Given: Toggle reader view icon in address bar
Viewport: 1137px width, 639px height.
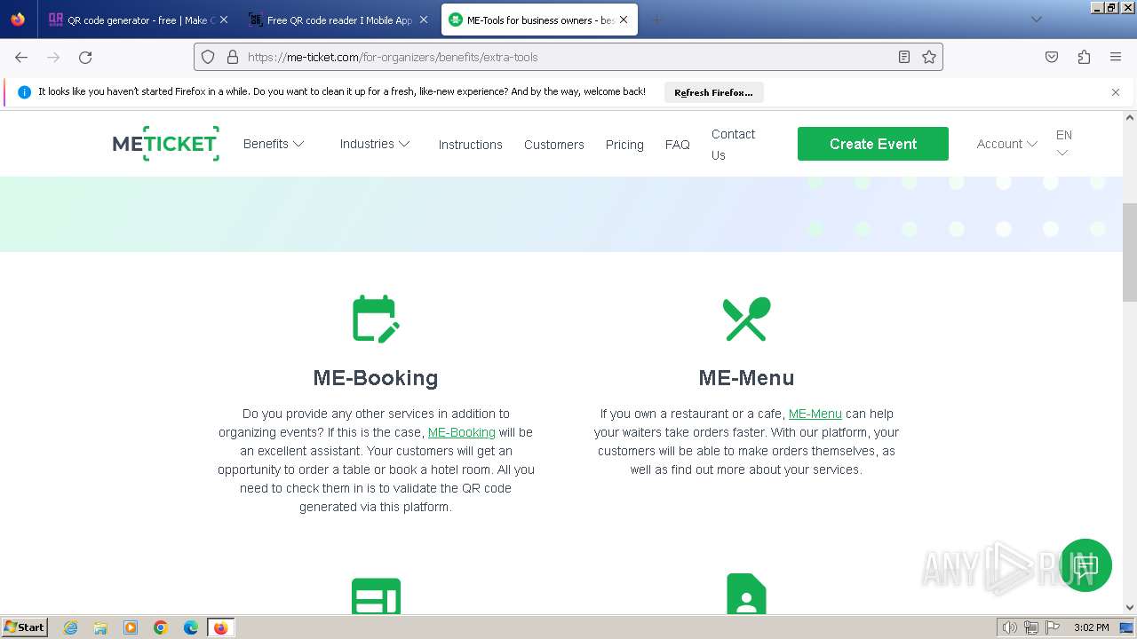Looking at the screenshot, I should 904,57.
